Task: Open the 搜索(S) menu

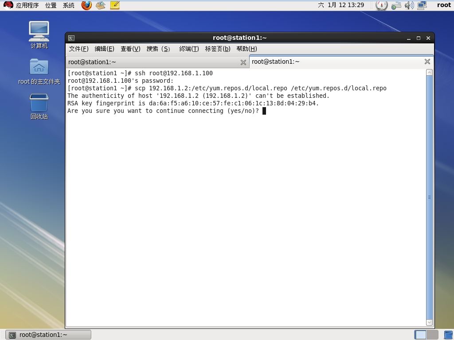Action: [158, 49]
